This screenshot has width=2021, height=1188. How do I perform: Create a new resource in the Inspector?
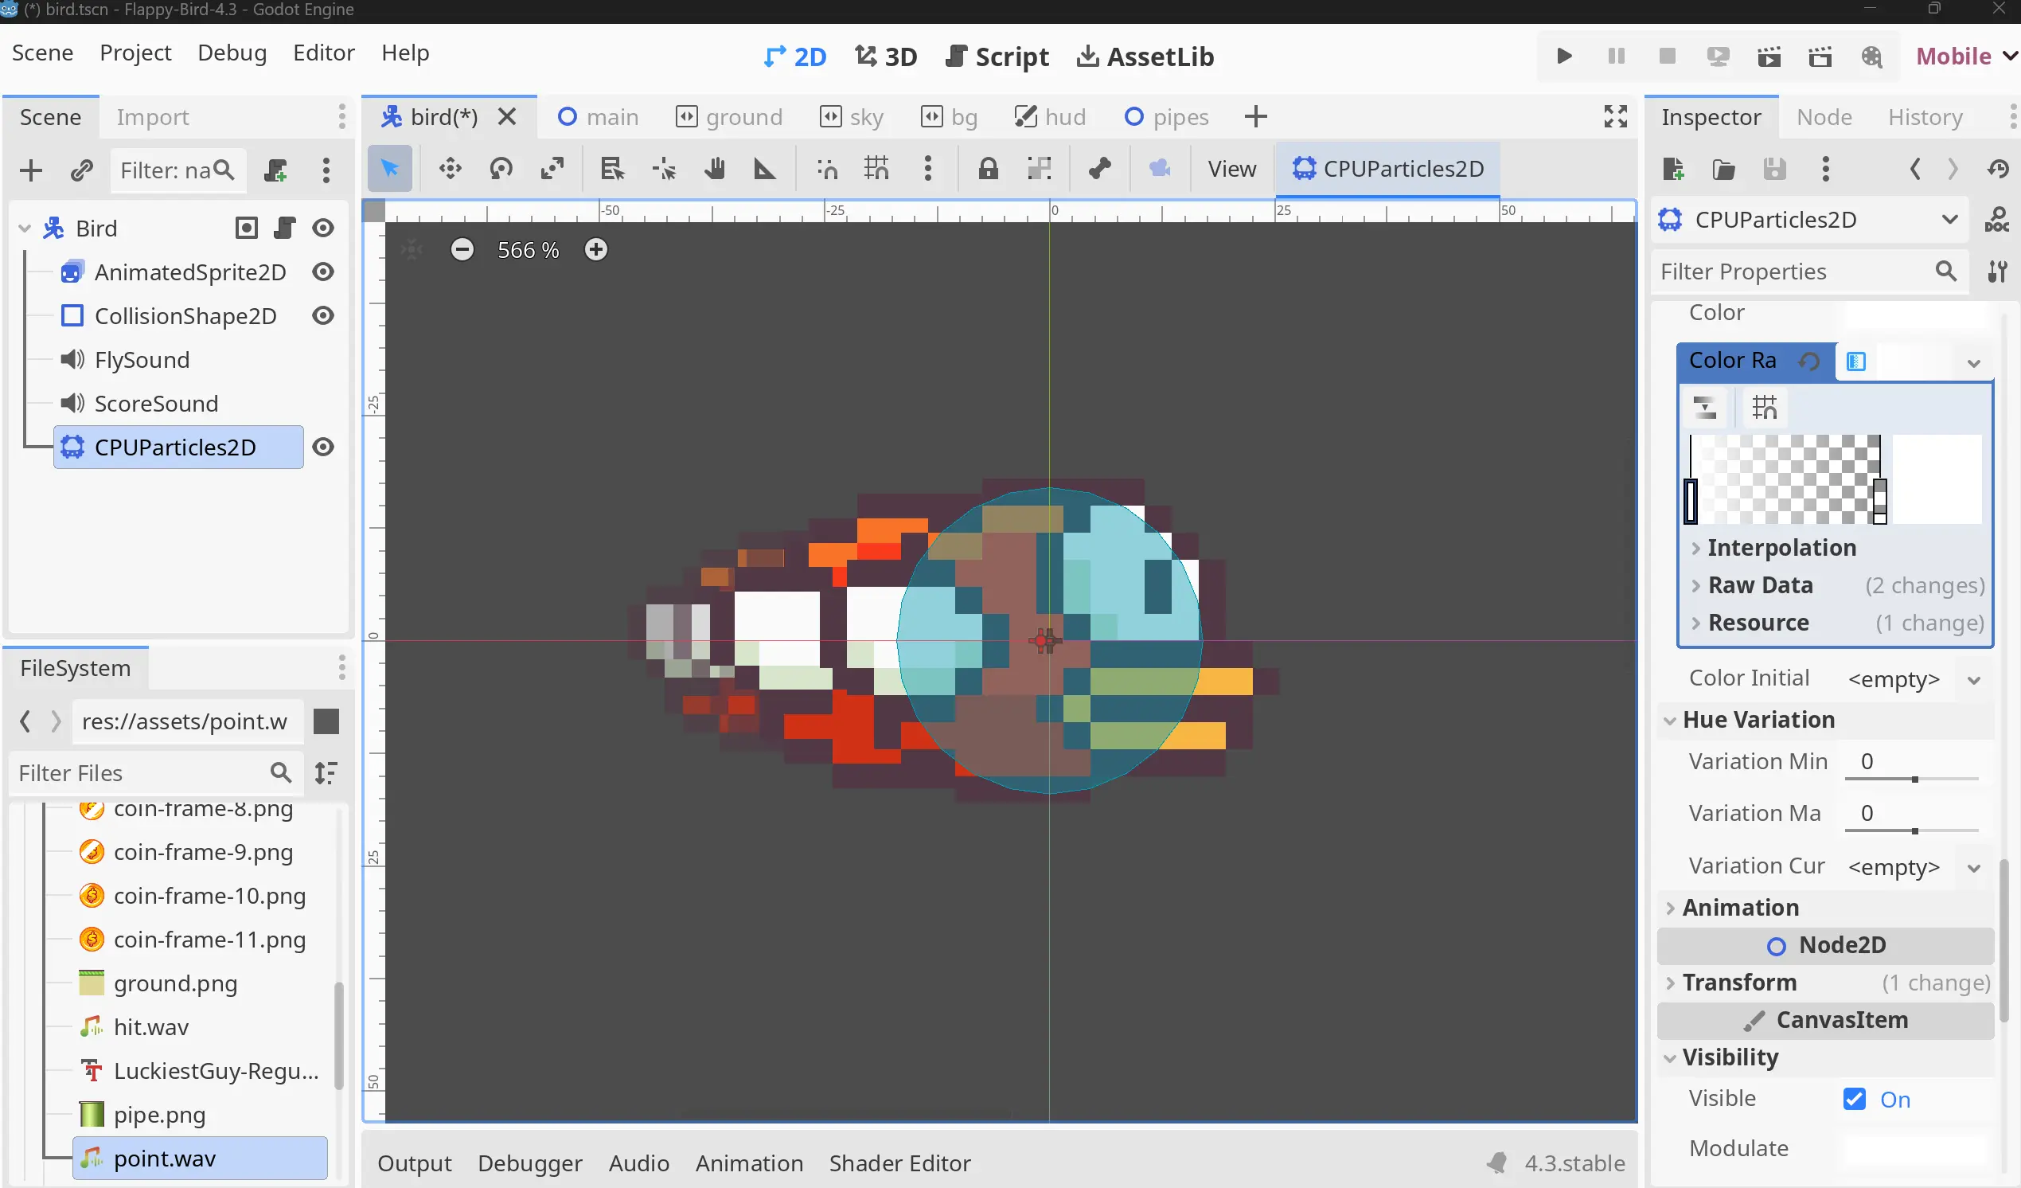coord(1673,169)
